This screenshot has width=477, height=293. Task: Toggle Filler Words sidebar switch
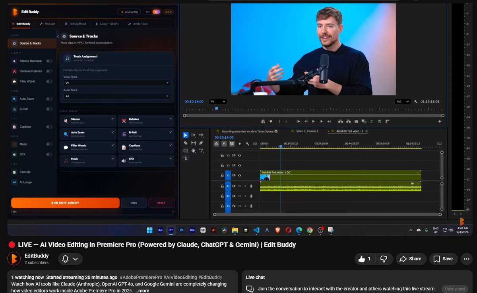(49, 81)
